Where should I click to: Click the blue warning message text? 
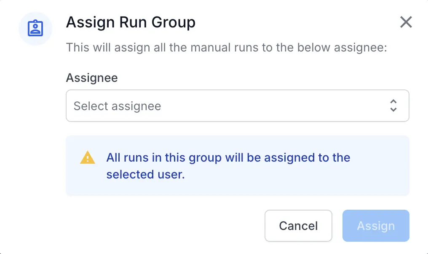tap(228, 165)
